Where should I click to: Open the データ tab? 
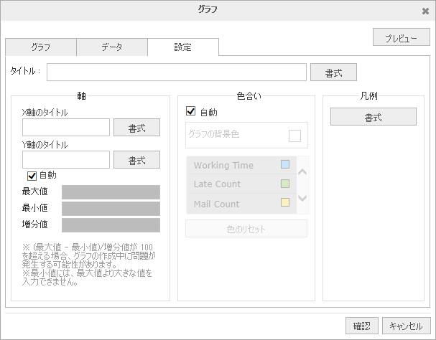pyautogui.click(x=111, y=47)
